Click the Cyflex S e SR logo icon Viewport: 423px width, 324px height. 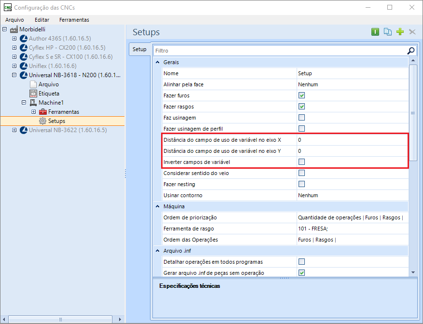click(x=24, y=57)
